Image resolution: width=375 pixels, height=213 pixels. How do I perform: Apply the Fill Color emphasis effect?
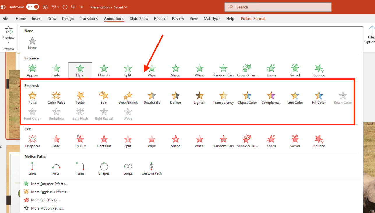pos(319,98)
